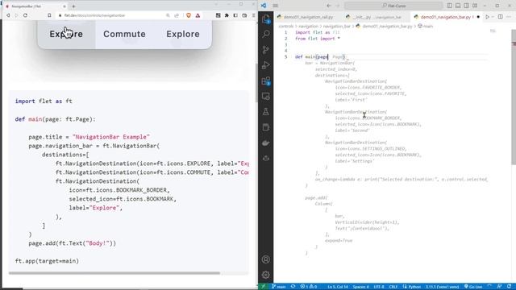Reload the browser page
This screenshot has width=516, height=290.
[25, 15]
